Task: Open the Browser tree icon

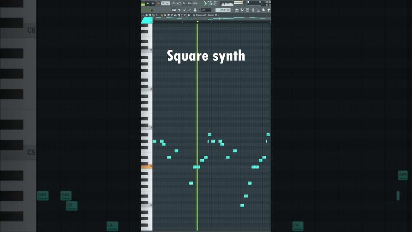Action: coord(258,10)
